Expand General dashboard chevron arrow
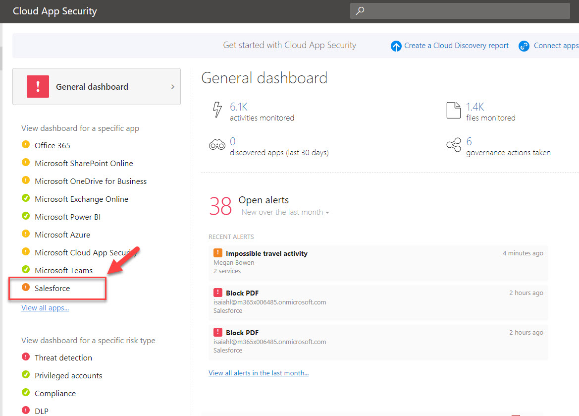The width and height of the screenshot is (579, 416). [x=172, y=87]
